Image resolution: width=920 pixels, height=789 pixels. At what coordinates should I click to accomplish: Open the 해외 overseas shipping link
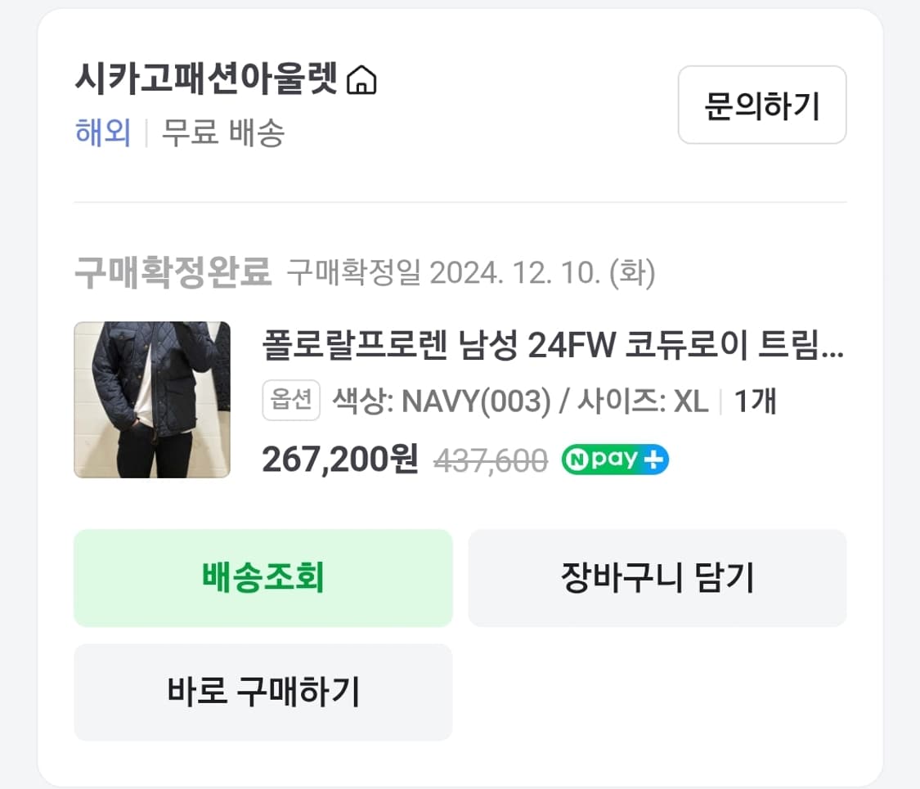click(101, 133)
